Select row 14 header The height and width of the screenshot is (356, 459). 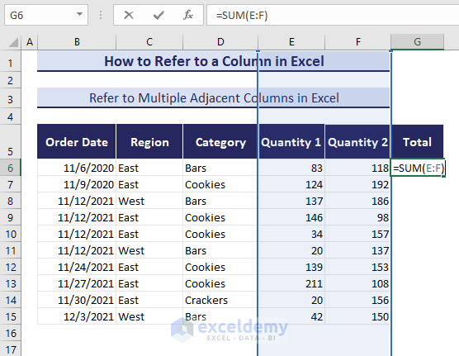tap(11, 300)
